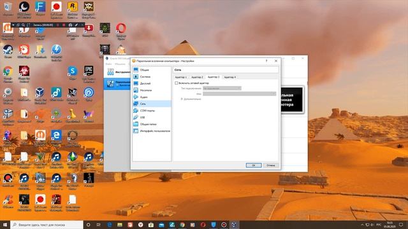Open the Дисплей settings category

point(152,83)
